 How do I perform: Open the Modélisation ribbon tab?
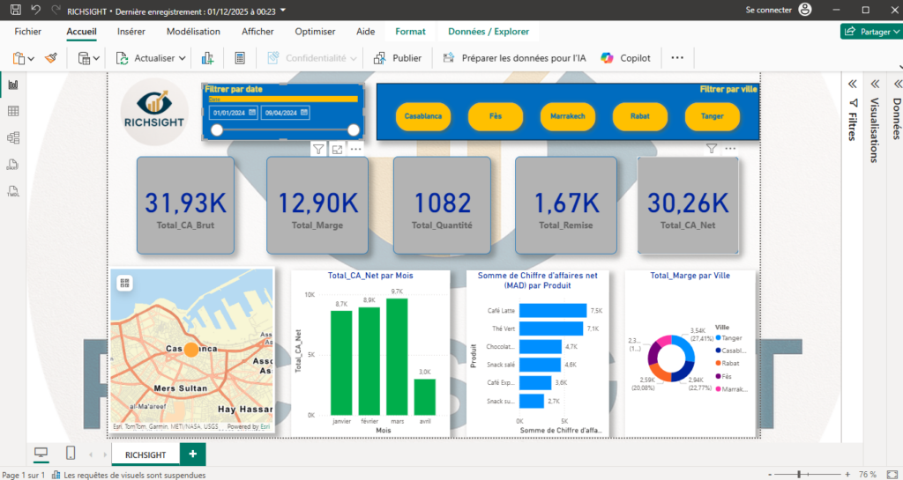(x=193, y=32)
